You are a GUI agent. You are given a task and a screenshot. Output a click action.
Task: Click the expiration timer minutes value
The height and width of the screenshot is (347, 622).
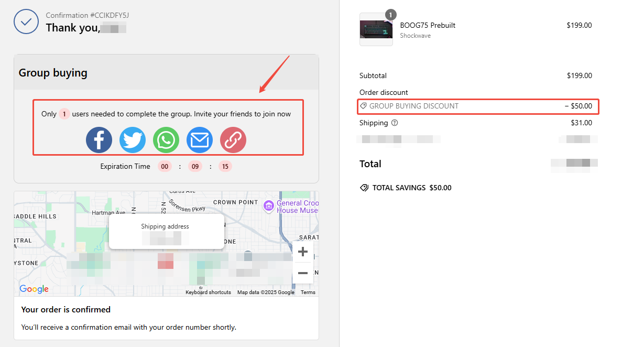pos(195,167)
